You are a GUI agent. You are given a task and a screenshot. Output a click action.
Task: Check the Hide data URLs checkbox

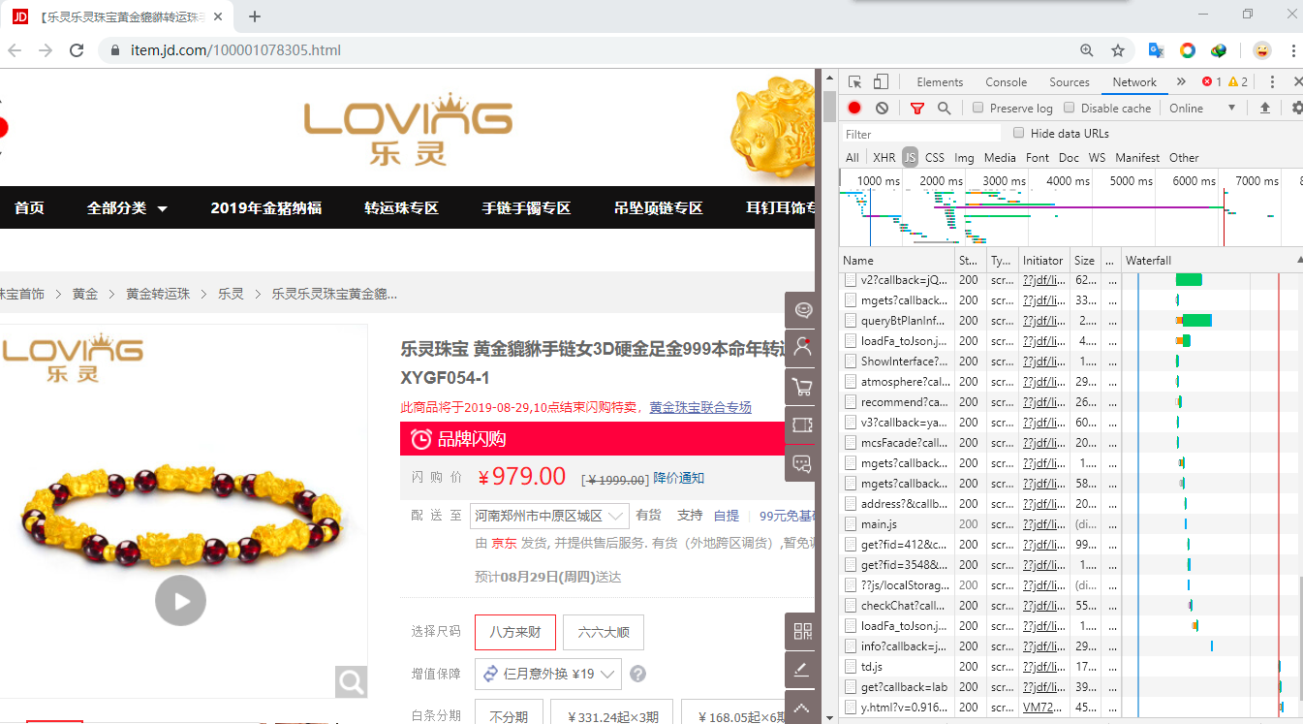pos(1019,133)
